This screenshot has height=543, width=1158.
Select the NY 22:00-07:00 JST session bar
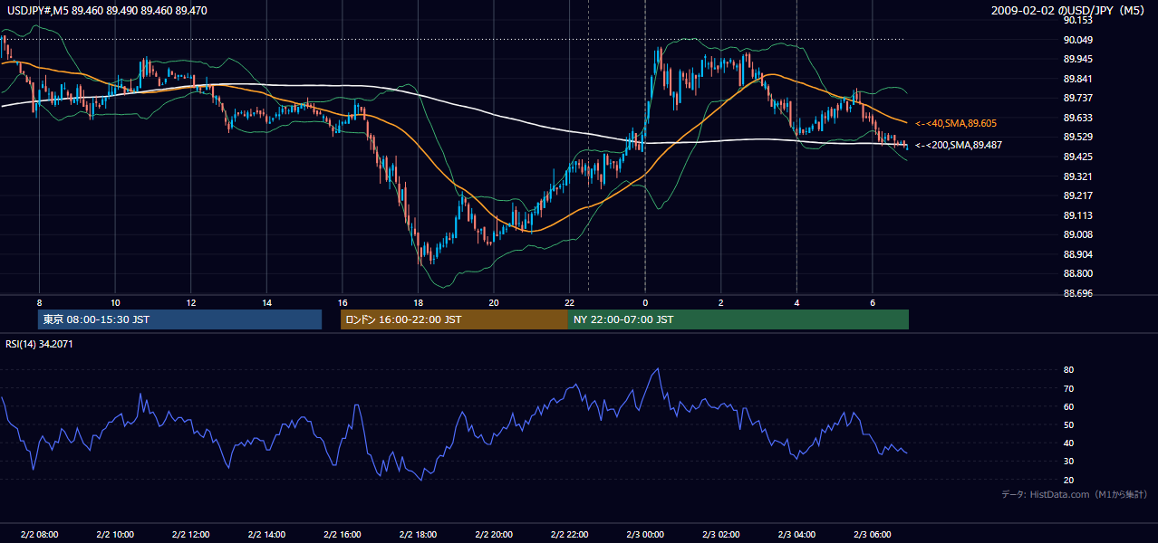click(738, 319)
